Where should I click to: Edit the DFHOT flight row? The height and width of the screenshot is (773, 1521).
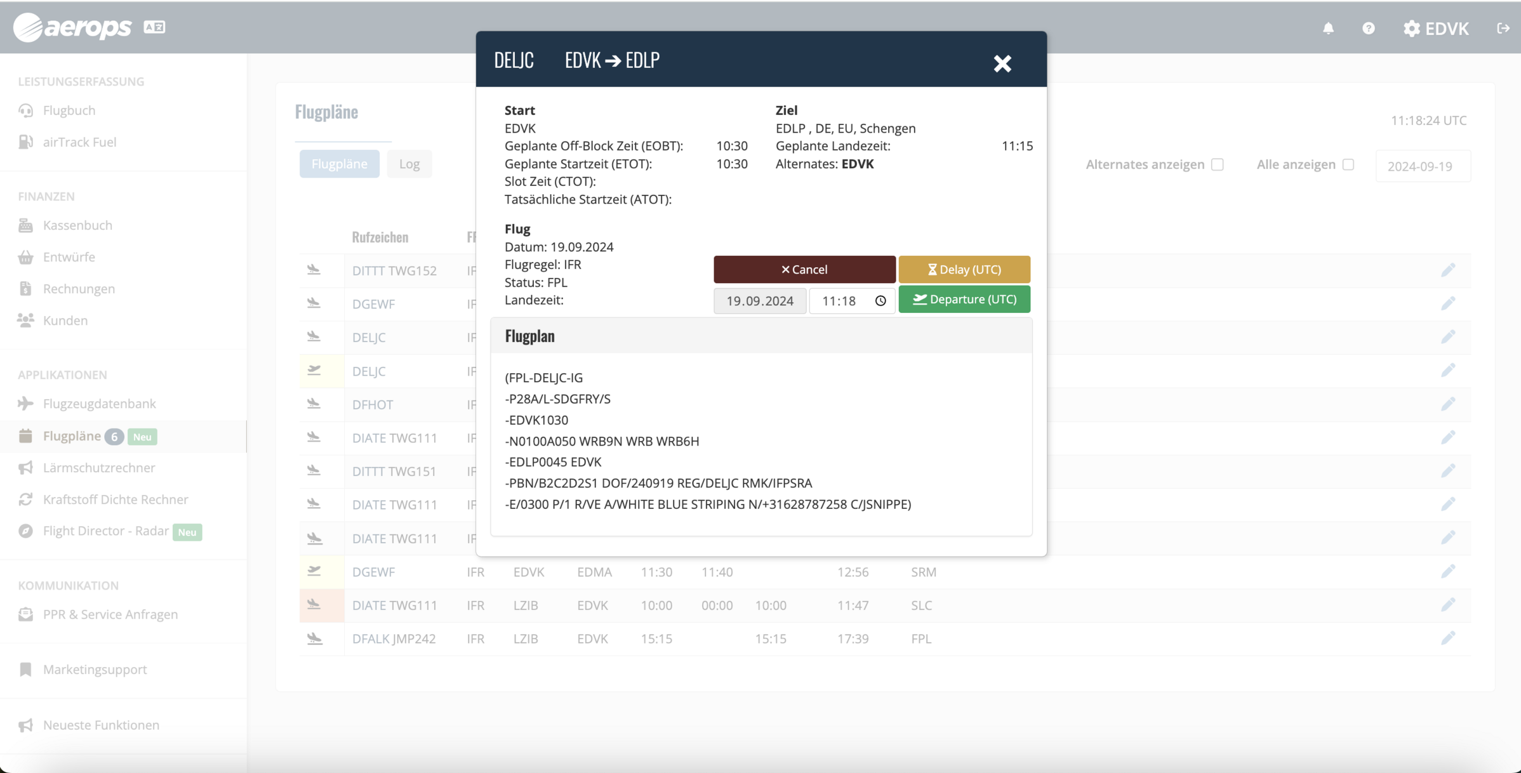(1447, 404)
